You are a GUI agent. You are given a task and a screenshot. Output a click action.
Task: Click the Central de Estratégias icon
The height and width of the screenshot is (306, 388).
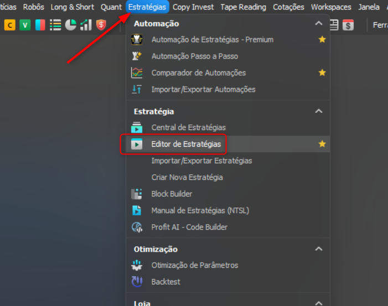click(137, 127)
